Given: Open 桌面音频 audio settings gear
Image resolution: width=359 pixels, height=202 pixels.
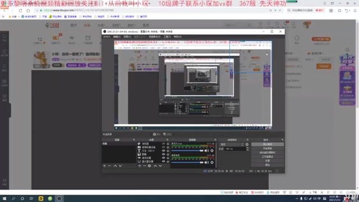Looking at the screenshot, I should point(212,162).
